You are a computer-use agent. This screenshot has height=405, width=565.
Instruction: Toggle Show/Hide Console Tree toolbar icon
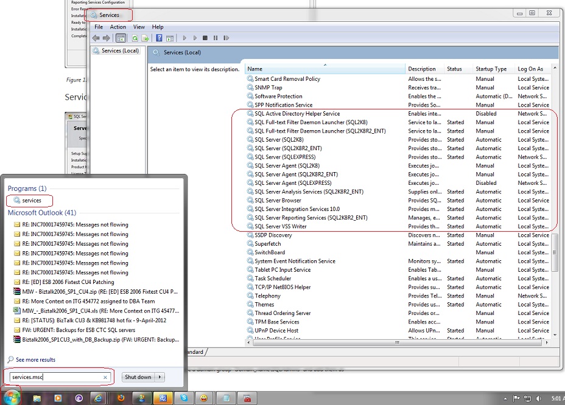[121, 38]
